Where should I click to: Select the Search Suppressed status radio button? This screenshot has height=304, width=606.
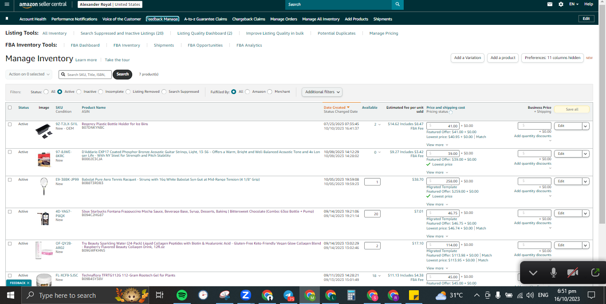pos(164,92)
